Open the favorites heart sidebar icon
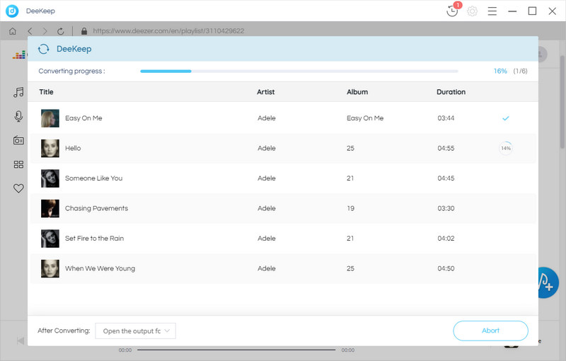The width and height of the screenshot is (566, 361). tap(18, 188)
